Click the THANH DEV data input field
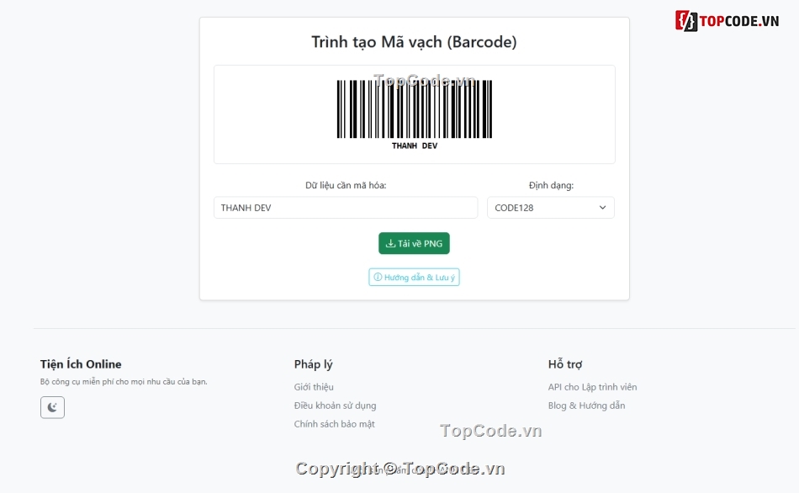The image size is (799, 493). (345, 208)
